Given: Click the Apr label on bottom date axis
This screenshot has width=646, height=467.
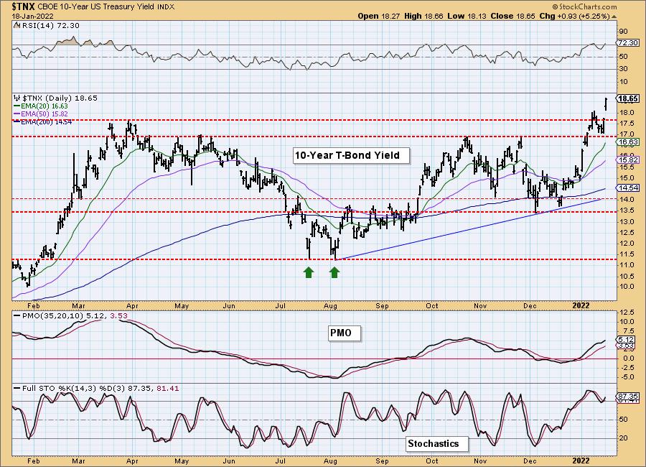Looking at the screenshot, I should point(132,461).
